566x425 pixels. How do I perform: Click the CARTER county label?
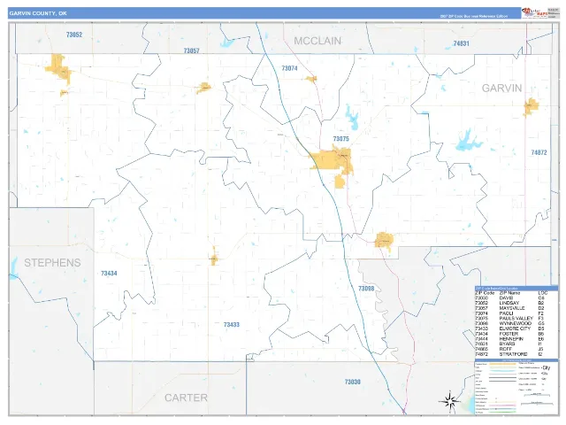point(186,398)
